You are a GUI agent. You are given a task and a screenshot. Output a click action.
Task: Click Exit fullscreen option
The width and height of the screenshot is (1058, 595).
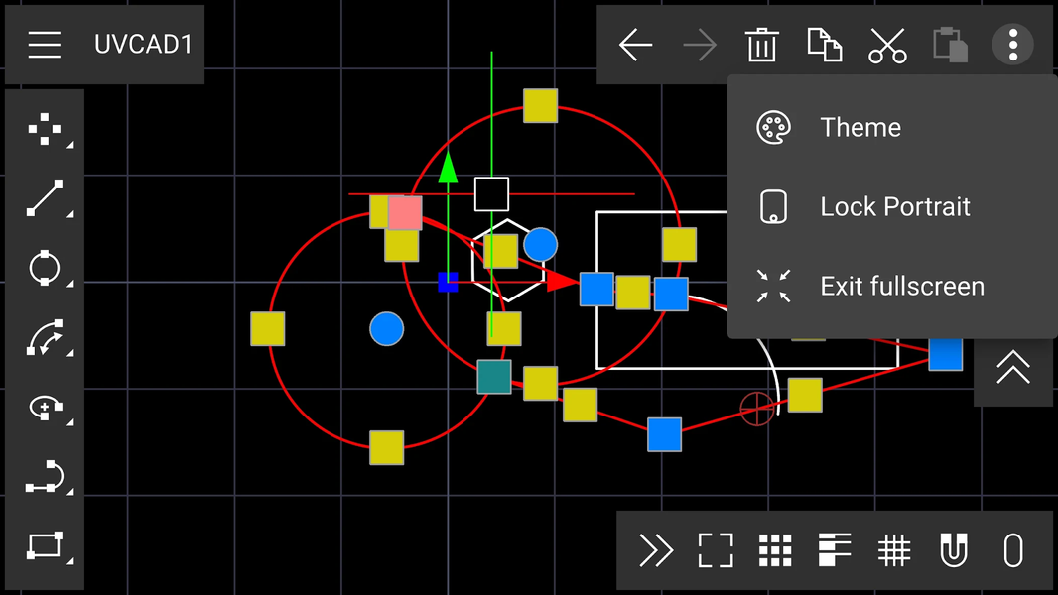tap(901, 287)
